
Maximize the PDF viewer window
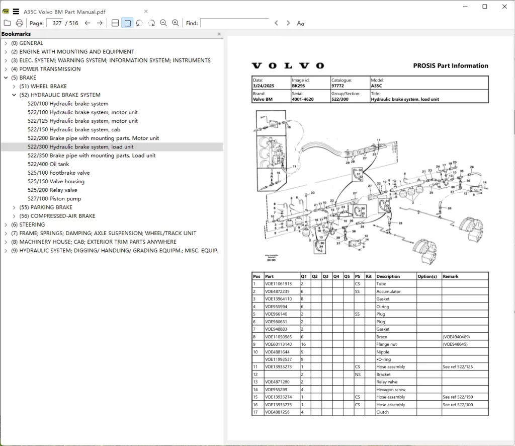[484, 7]
